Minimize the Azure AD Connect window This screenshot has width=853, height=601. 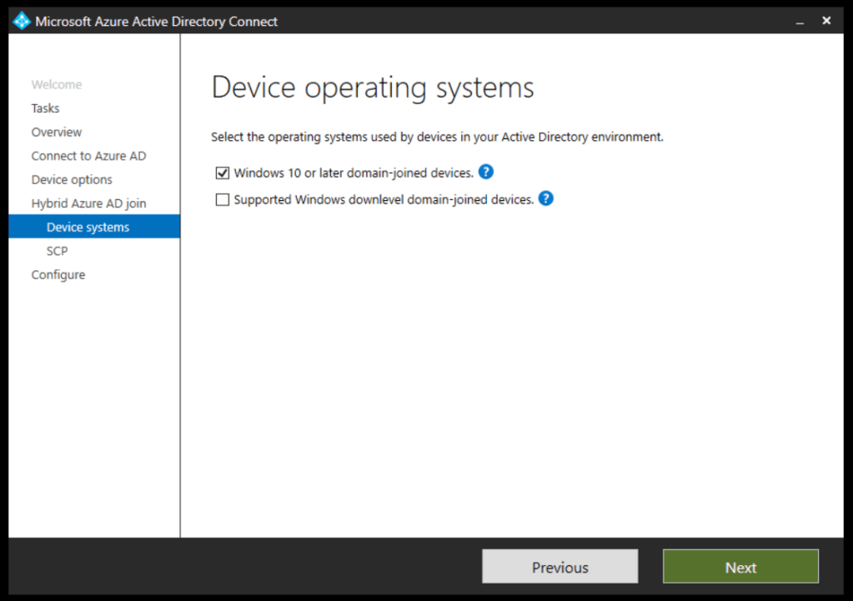point(801,21)
